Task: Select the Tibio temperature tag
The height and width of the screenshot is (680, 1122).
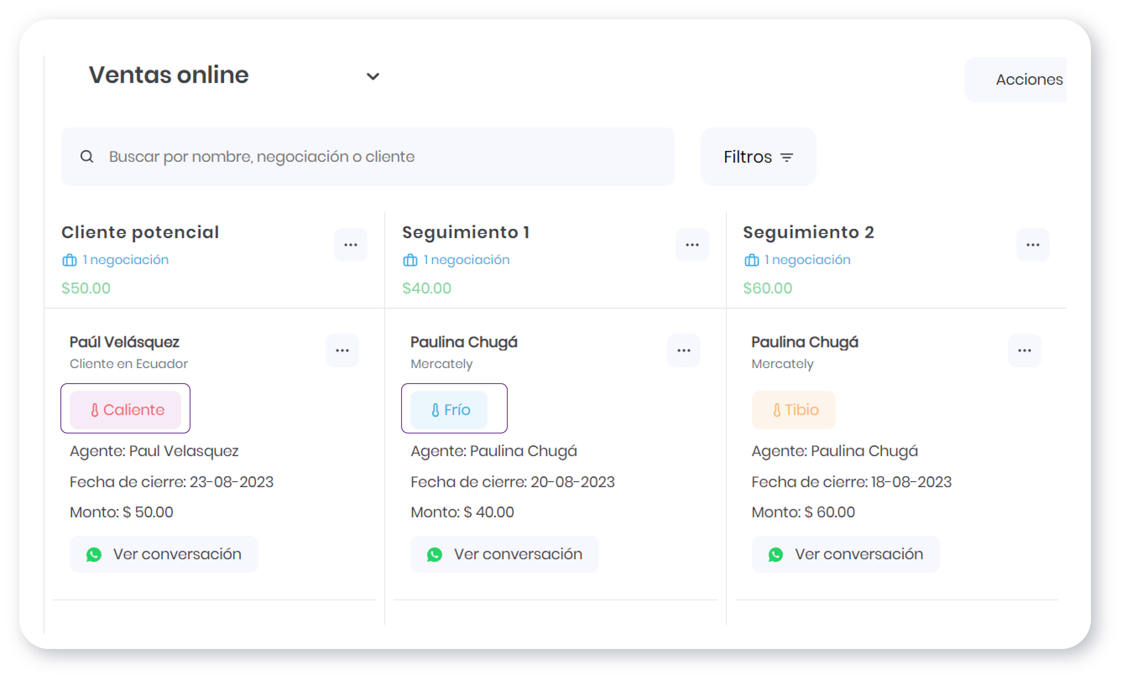Action: point(793,409)
